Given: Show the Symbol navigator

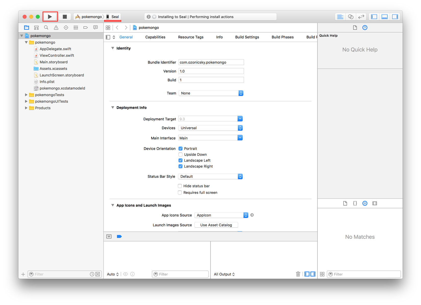Looking at the screenshot, I should point(36,28).
